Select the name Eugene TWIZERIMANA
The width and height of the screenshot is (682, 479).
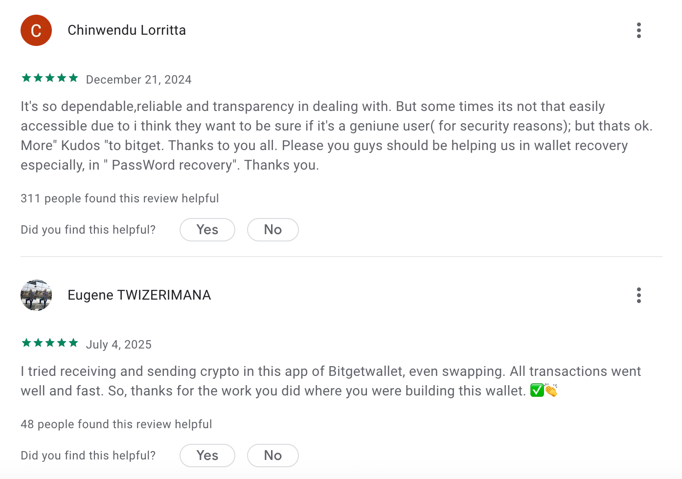pos(139,295)
